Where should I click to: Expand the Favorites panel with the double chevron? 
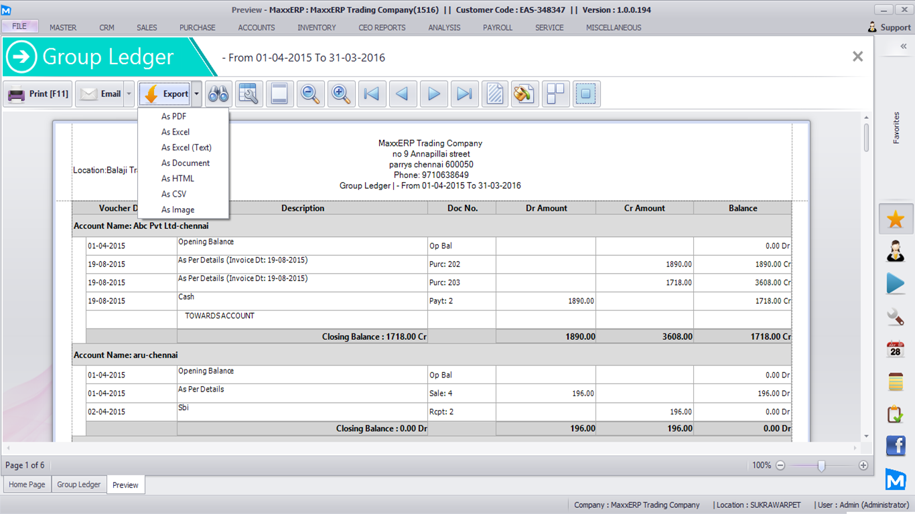[x=903, y=46]
